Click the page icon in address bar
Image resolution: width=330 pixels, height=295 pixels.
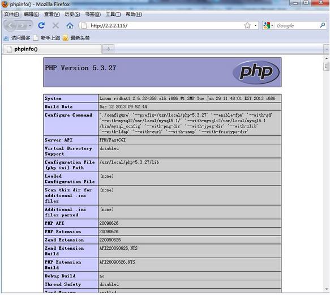pos(84,25)
